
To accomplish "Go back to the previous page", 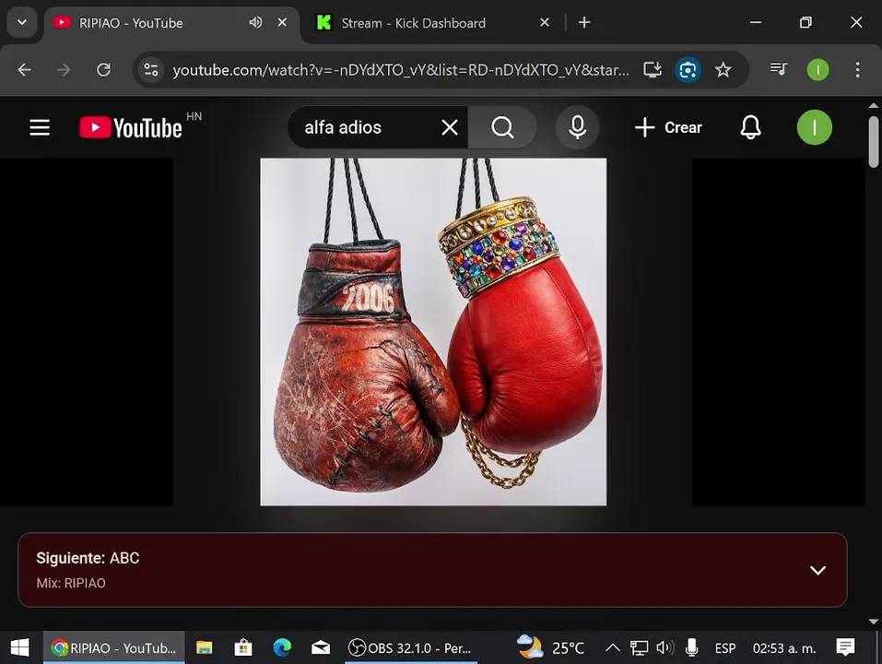I will pyautogui.click(x=24, y=70).
